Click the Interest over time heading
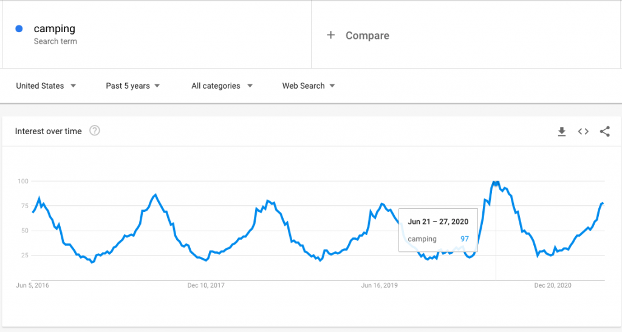This screenshot has width=622, height=332. (x=48, y=132)
